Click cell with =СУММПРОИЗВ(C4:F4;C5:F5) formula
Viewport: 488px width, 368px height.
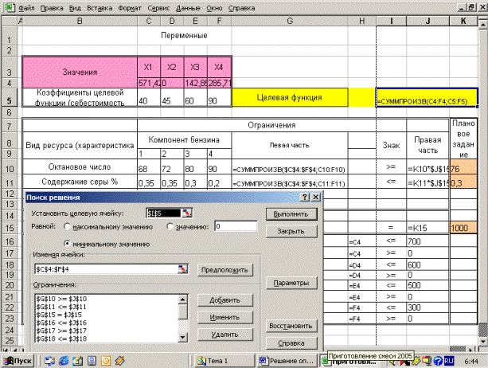coord(427,97)
